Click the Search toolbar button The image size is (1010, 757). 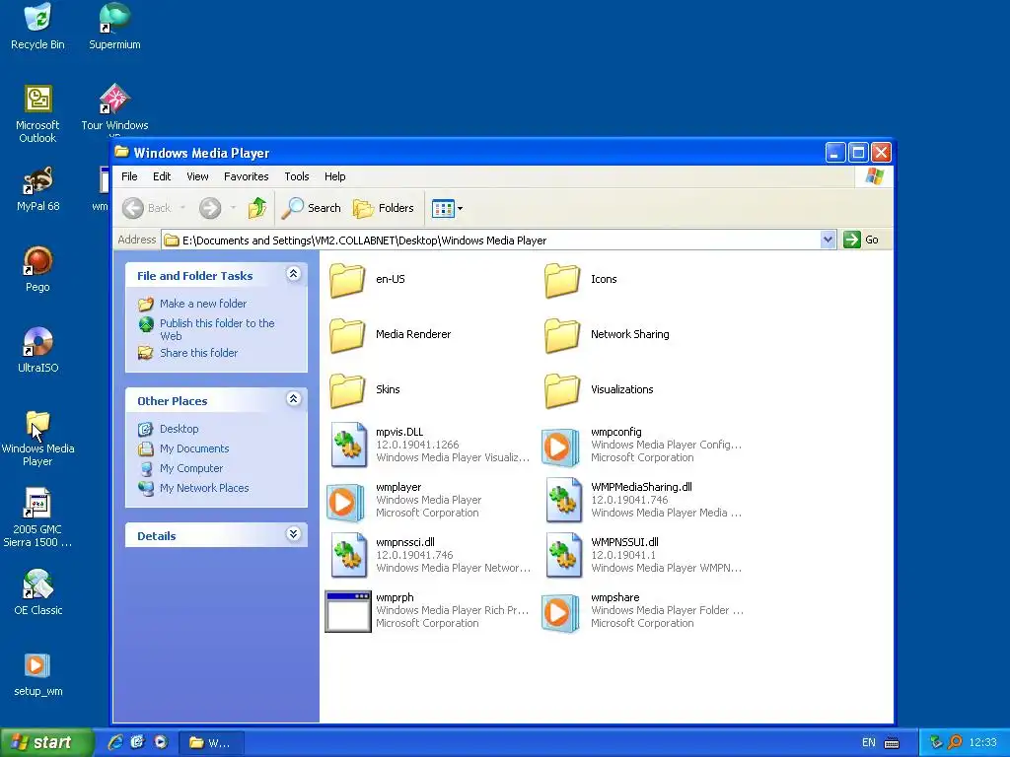pyautogui.click(x=311, y=208)
